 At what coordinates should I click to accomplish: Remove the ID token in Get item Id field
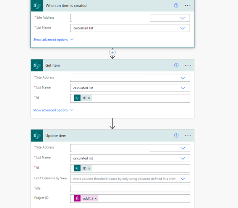89,98
